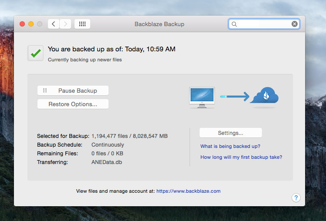Click the Backblaze flame cloud icon
This screenshot has width=326, height=221.
[x=265, y=95]
